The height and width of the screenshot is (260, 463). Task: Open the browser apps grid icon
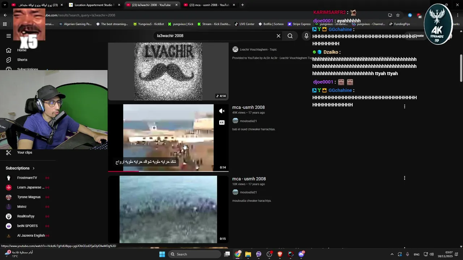coord(5,24)
